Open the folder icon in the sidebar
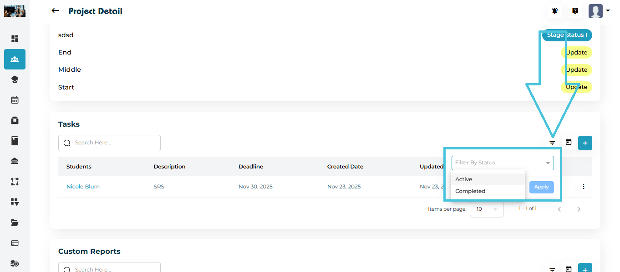This screenshot has width=620, height=272. click(15, 223)
